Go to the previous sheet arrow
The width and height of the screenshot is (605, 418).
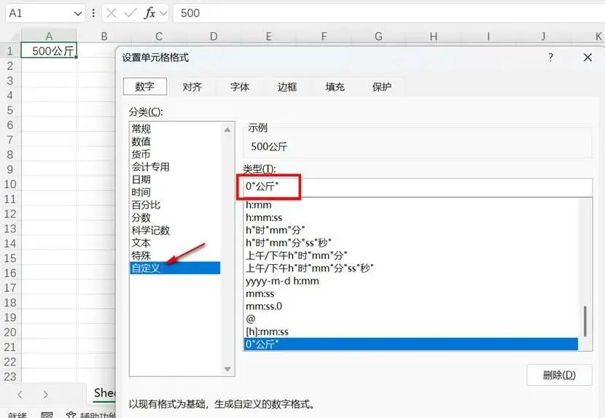(x=20, y=395)
